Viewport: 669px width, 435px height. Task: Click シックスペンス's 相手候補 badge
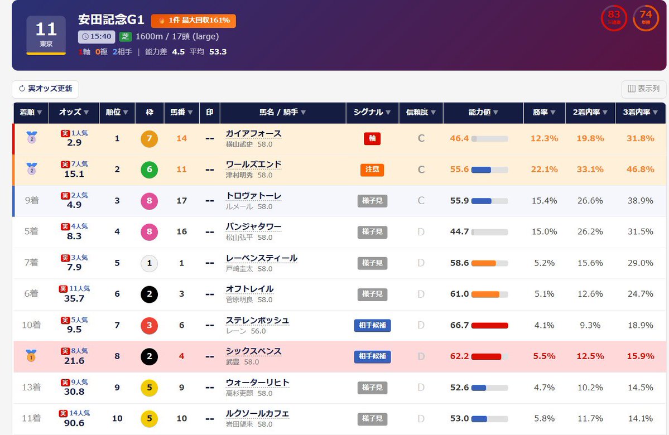pos(372,356)
